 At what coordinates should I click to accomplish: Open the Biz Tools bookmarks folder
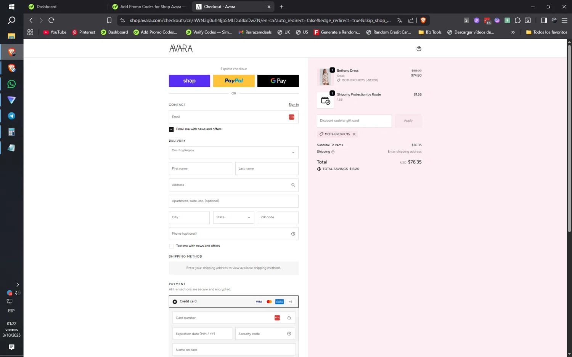point(430,32)
